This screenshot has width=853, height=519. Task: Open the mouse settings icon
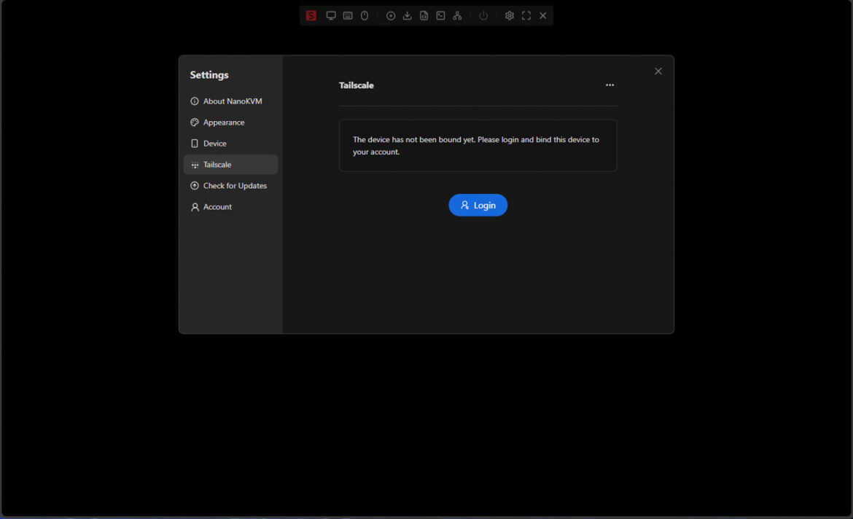(x=365, y=16)
